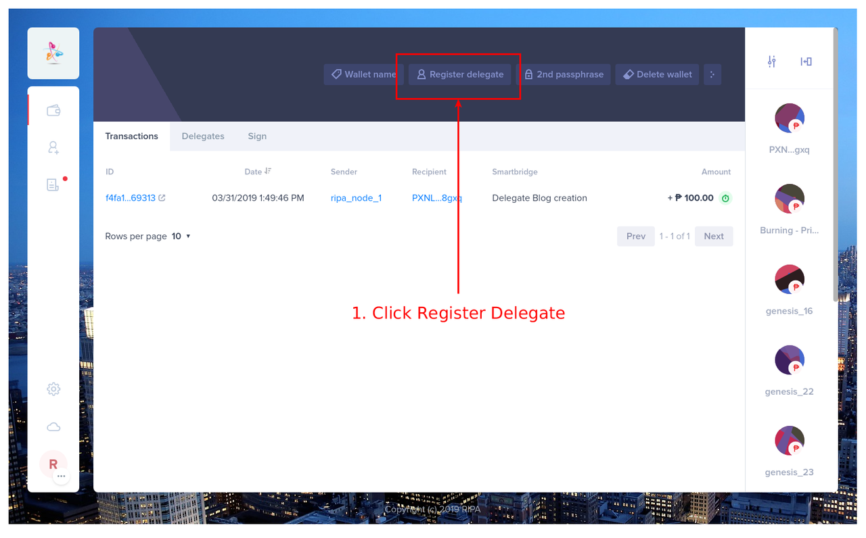Select the PXN...gxq wallet avatar
The image size is (866, 538).
pyautogui.click(x=790, y=118)
